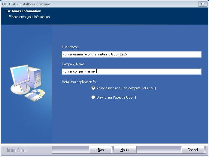This screenshot has width=209, height=157.
Task: Proceed by clicking Next
Action: point(125,150)
